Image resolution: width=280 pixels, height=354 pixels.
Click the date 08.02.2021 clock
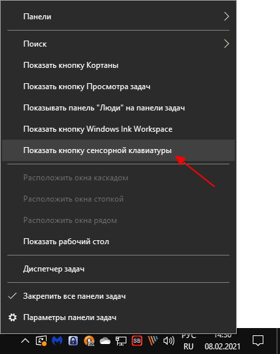(222, 346)
